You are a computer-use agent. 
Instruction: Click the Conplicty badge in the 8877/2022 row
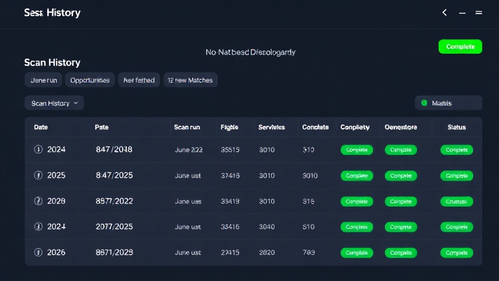point(357,201)
